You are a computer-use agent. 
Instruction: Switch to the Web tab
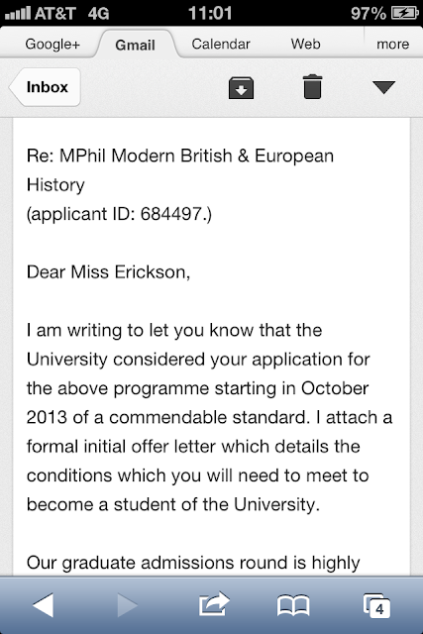305,44
